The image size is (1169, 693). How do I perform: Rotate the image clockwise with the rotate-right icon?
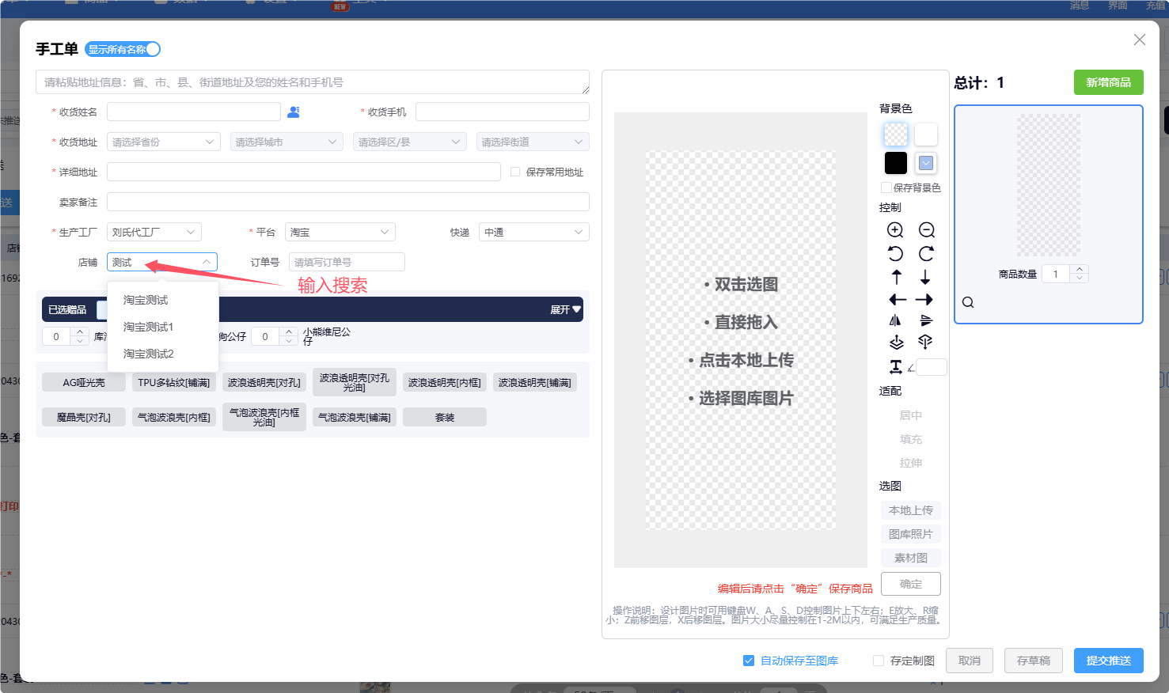click(927, 253)
